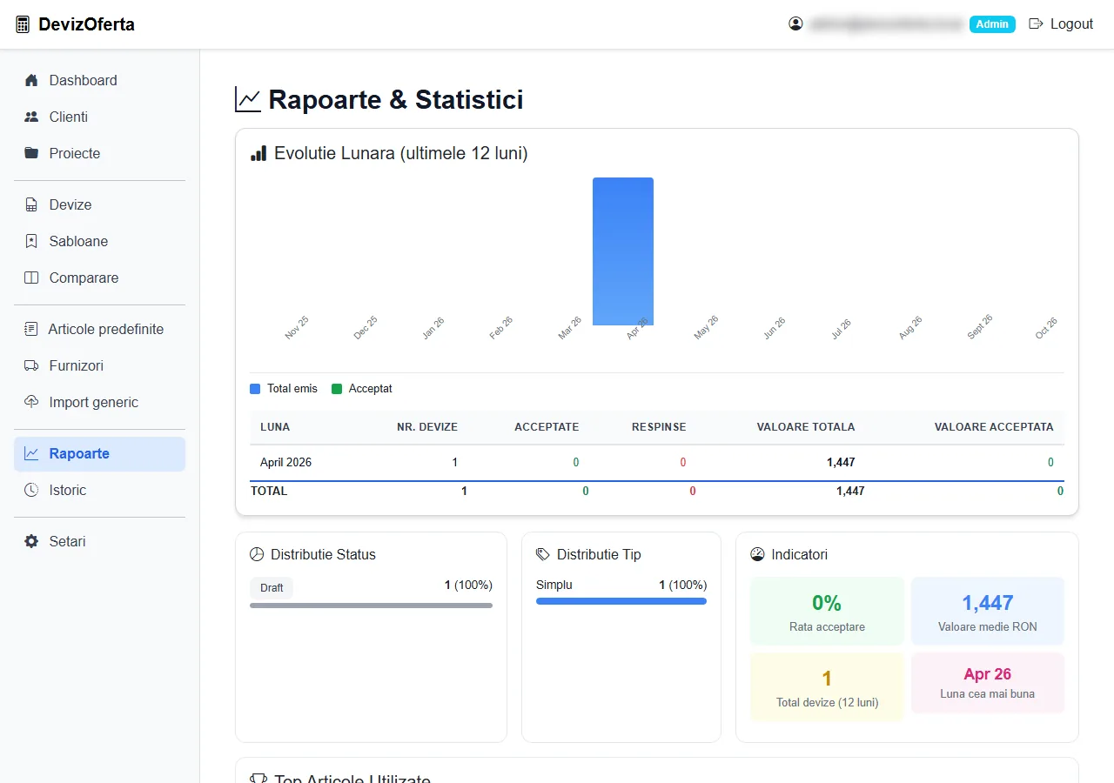Click the Furnizori truck icon
Image resolution: width=1114 pixels, height=783 pixels.
(31, 365)
